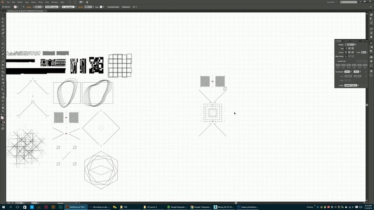Image resolution: width=374 pixels, height=210 pixels.
Task: Open the File menu
Action: click(8, 2)
